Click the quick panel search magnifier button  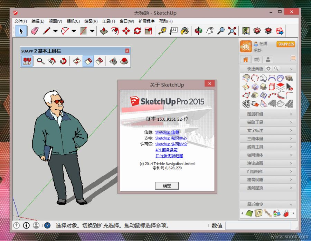point(276,69)
